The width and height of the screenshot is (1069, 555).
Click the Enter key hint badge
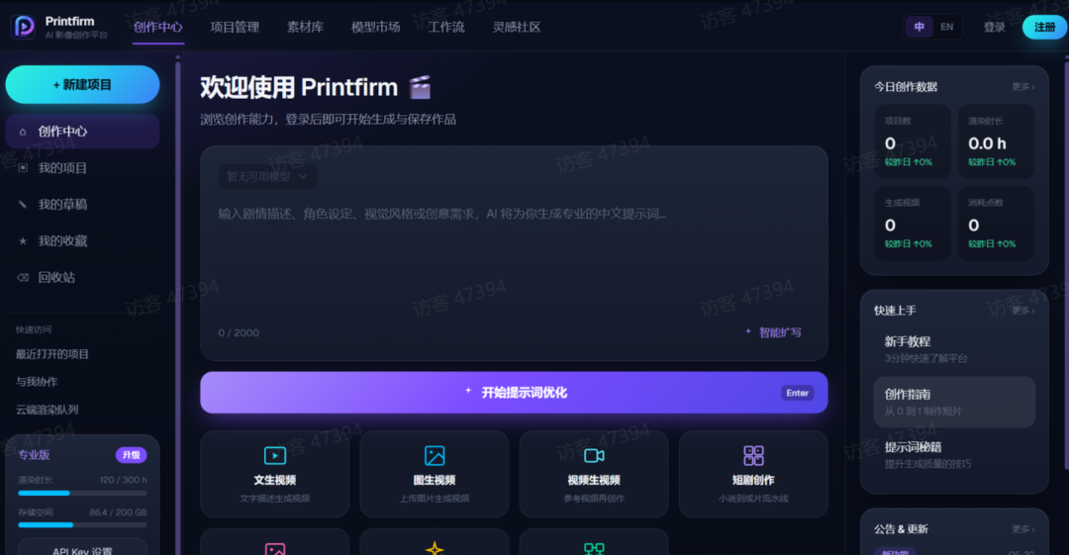tap(797, 393)
